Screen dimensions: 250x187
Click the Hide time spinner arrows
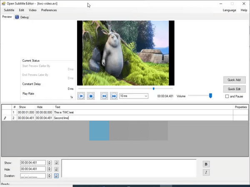[x=49, y=169]
